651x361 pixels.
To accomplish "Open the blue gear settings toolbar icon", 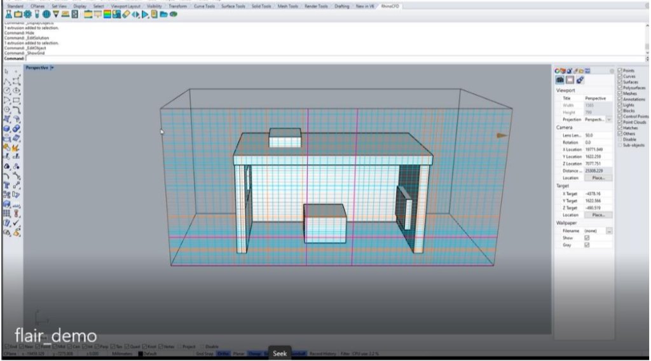I will [27, 14].
